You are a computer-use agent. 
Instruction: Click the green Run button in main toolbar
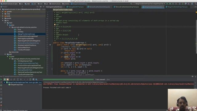167,4
